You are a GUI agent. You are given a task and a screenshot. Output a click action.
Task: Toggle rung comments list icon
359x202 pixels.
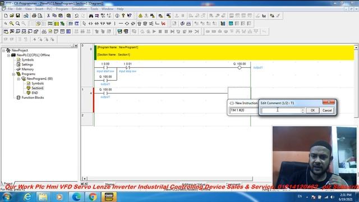(x=44, y=24)
